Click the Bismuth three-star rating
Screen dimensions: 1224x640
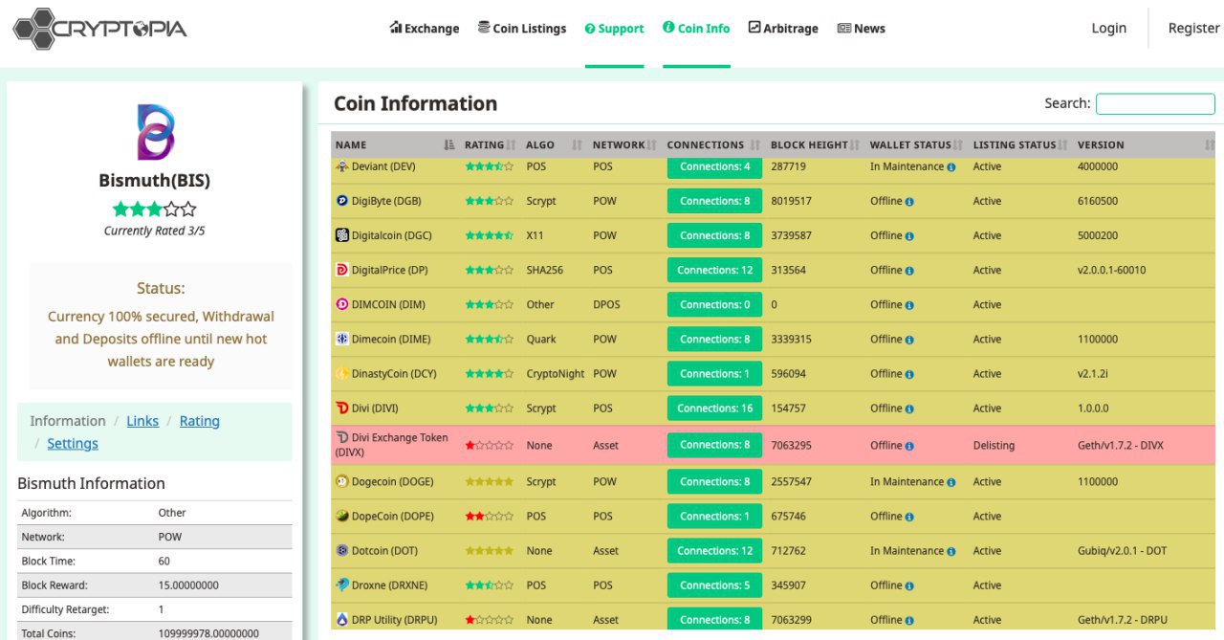[154, 209]
